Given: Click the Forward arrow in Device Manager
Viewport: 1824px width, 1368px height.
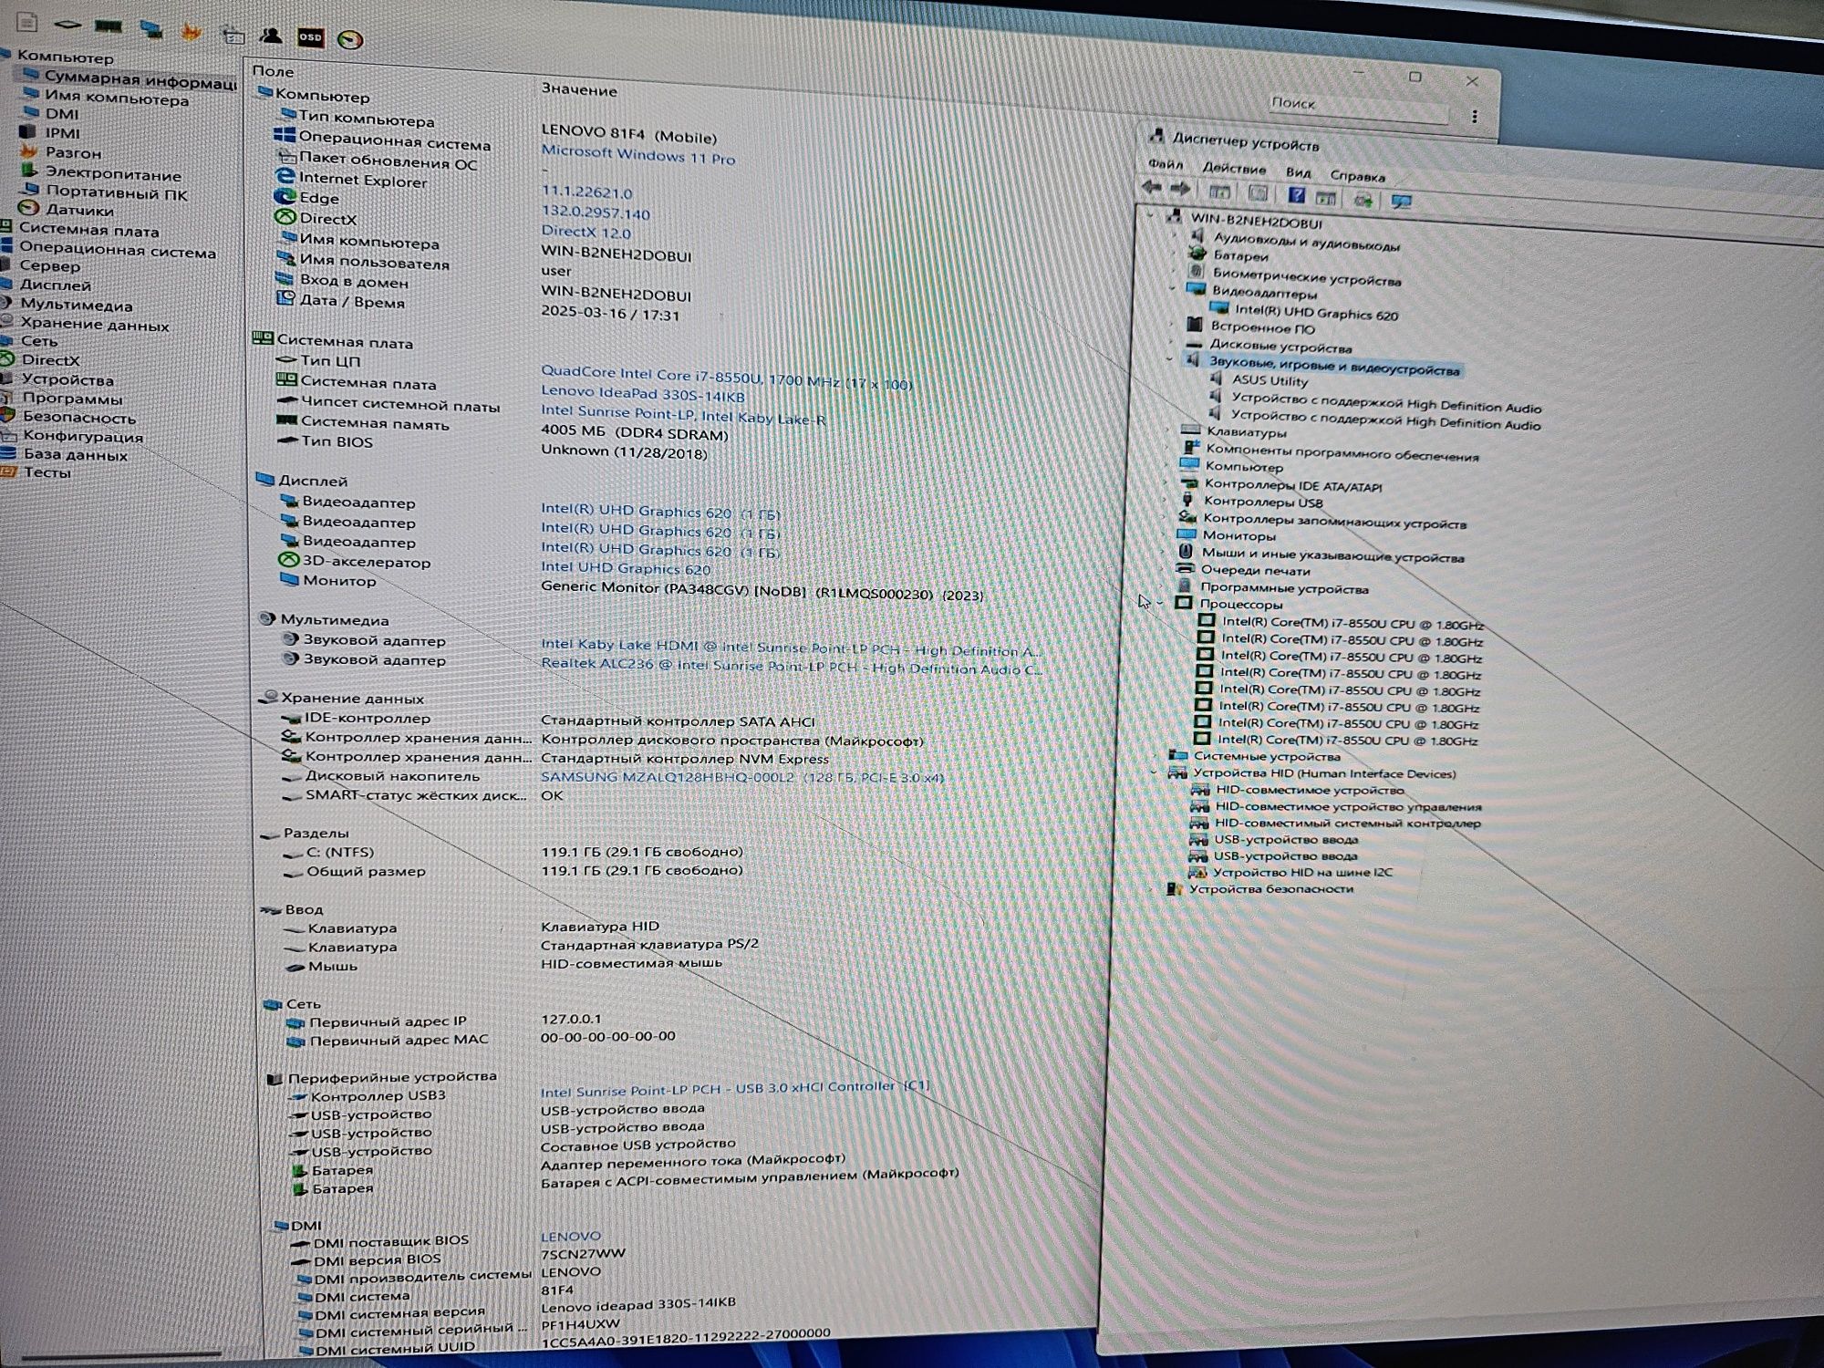Looking at the screenshot, I should point(1180,189).
